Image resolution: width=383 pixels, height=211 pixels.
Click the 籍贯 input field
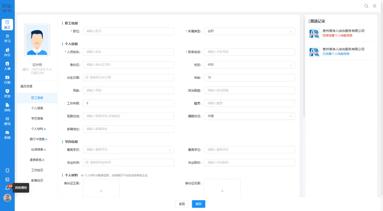click(x=249, y=103)
